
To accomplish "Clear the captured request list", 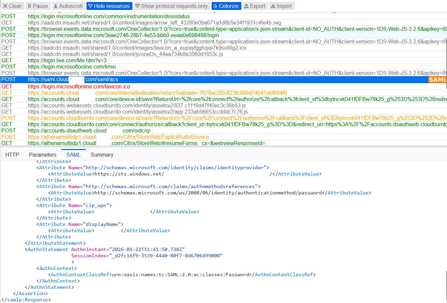I will (x=12, y=6).
